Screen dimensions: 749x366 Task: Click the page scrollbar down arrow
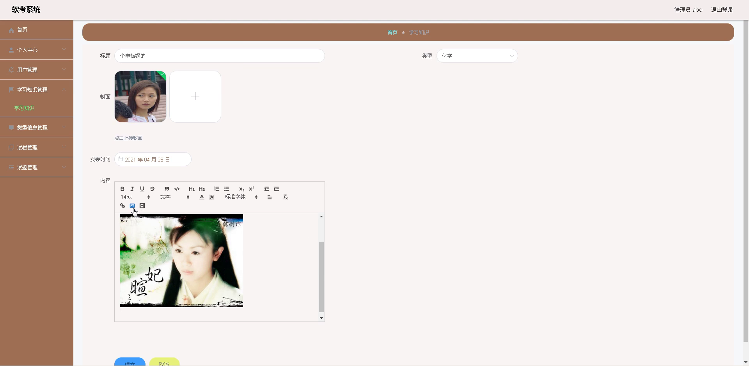tap(746, 362)
